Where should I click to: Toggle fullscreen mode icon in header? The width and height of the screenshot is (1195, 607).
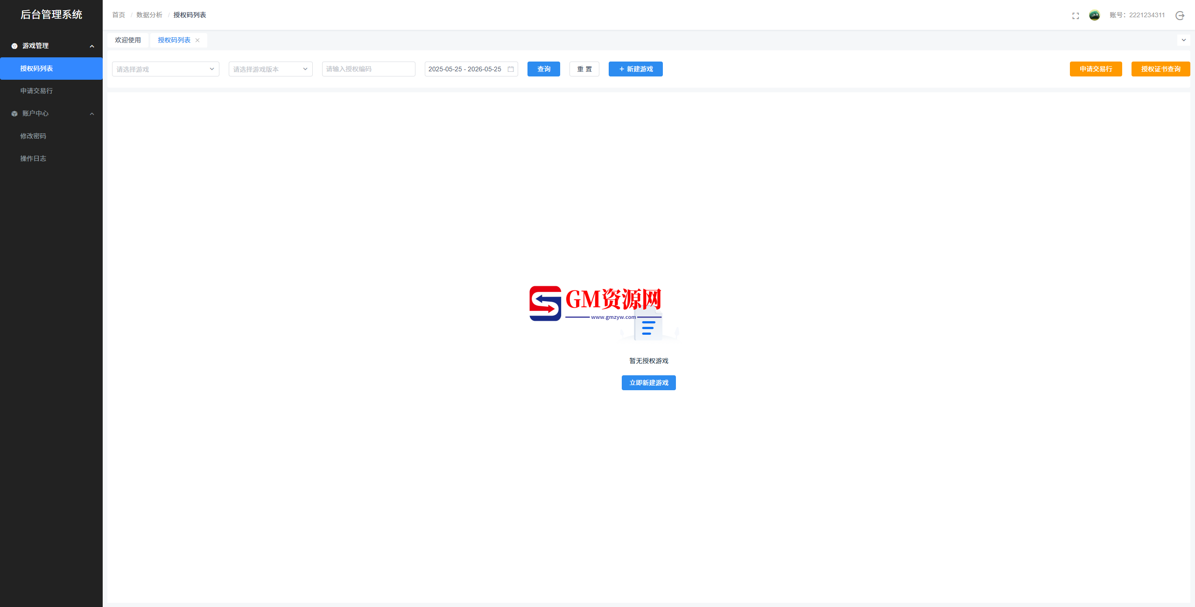tap(1075, 16)
